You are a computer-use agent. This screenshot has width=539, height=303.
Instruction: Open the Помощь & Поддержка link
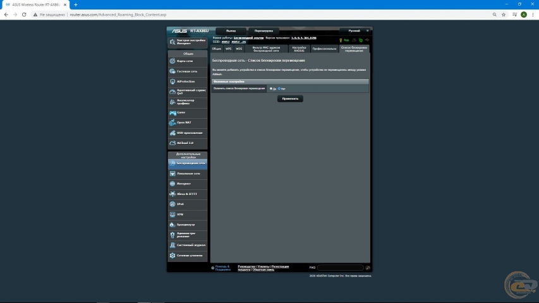coord(223,268)
